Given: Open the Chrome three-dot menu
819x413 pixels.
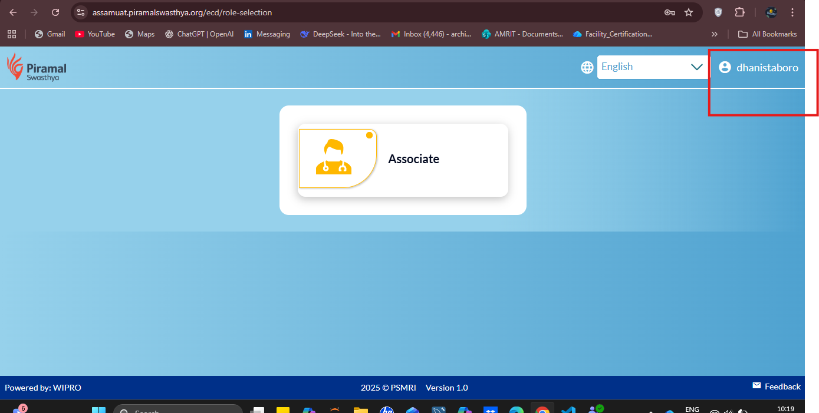Looking at the screenshot, I should click(x=792, y=12).
